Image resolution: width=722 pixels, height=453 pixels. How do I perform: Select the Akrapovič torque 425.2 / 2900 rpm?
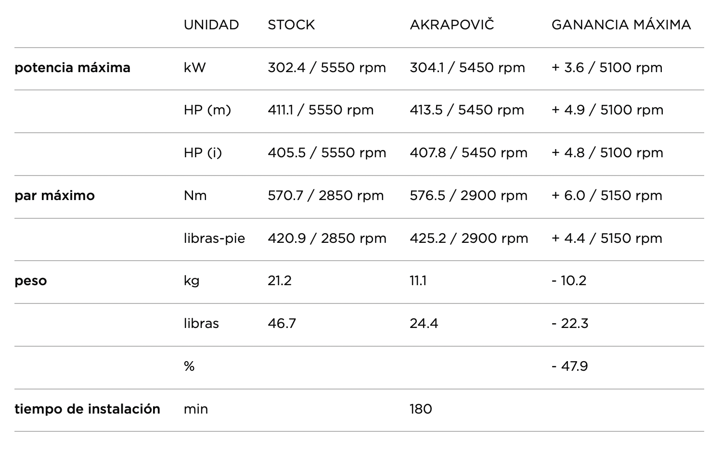pos(469,239)
